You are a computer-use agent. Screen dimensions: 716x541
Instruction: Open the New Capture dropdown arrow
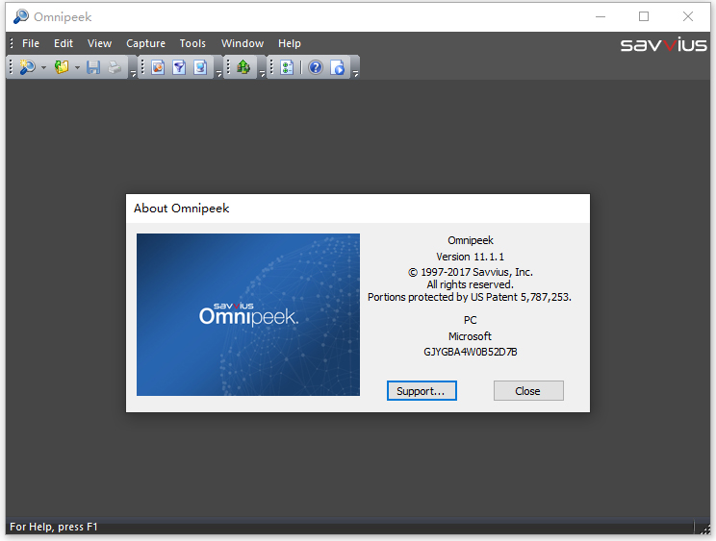tap(43, 67)
